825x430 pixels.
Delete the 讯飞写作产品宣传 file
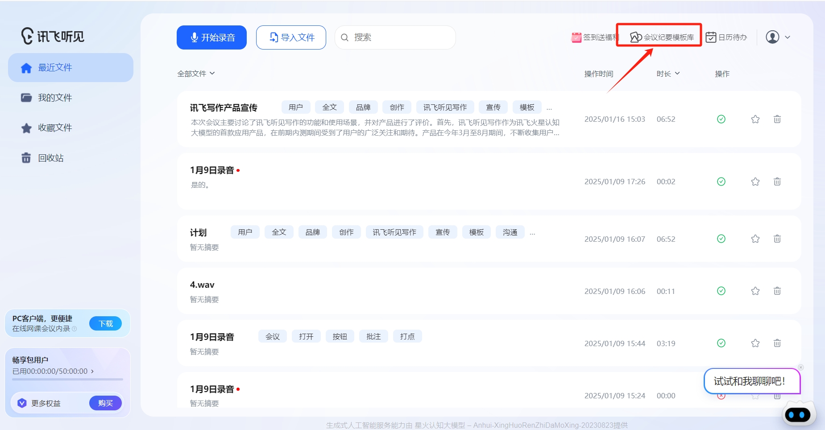coord(777,119)
